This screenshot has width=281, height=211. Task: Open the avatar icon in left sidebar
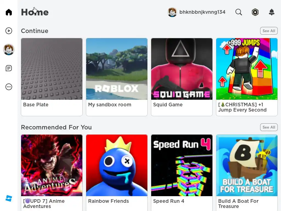point(9,49)
